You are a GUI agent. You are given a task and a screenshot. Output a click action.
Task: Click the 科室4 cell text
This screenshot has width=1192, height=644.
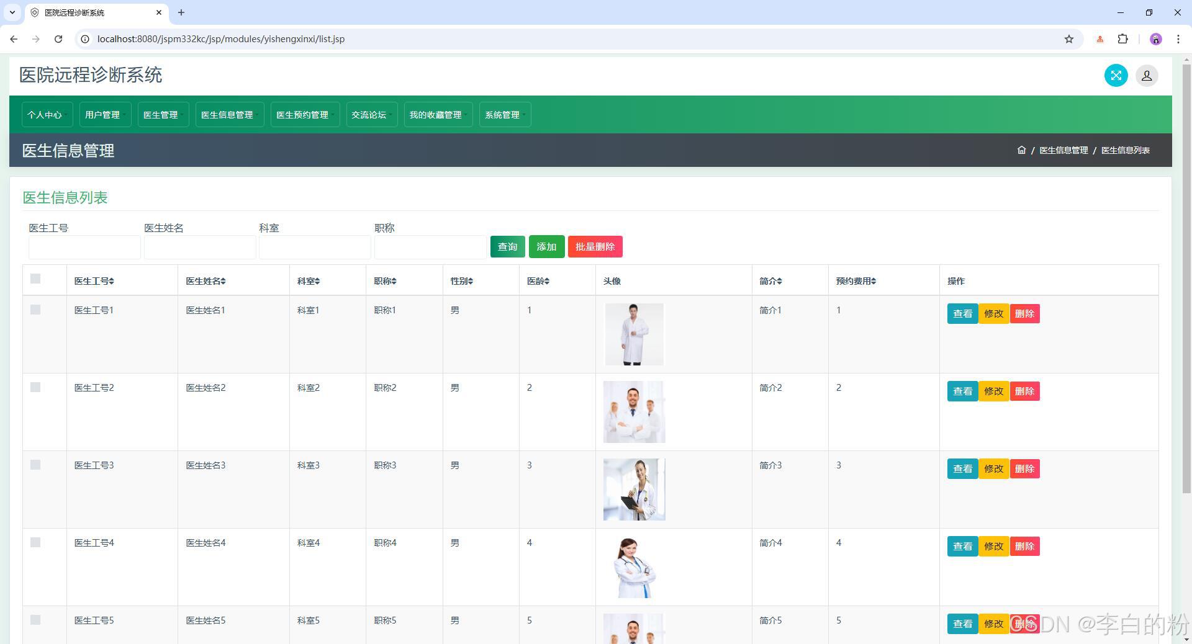coord(308,543)
